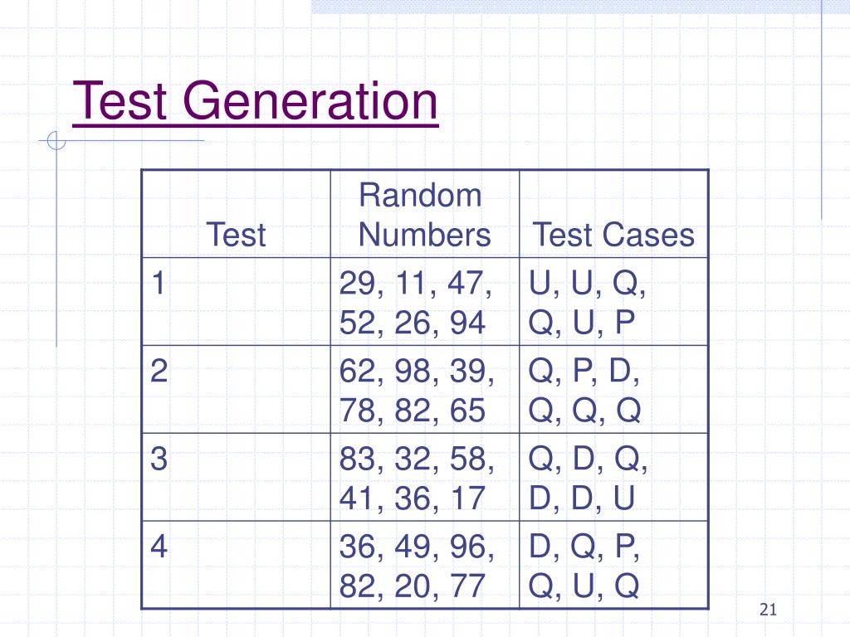Click test number 1 cell

(236, 302)
